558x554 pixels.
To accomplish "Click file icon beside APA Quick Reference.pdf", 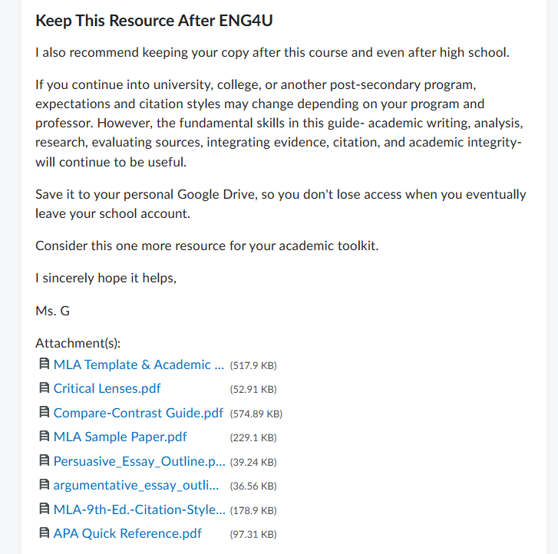I will pos(44,533).
